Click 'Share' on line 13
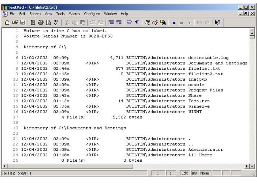The height and width of the screenshot is (193, 257). point(195,95)
